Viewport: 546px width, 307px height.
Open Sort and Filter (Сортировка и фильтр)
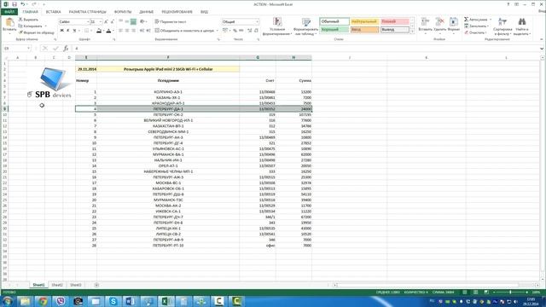502,26
